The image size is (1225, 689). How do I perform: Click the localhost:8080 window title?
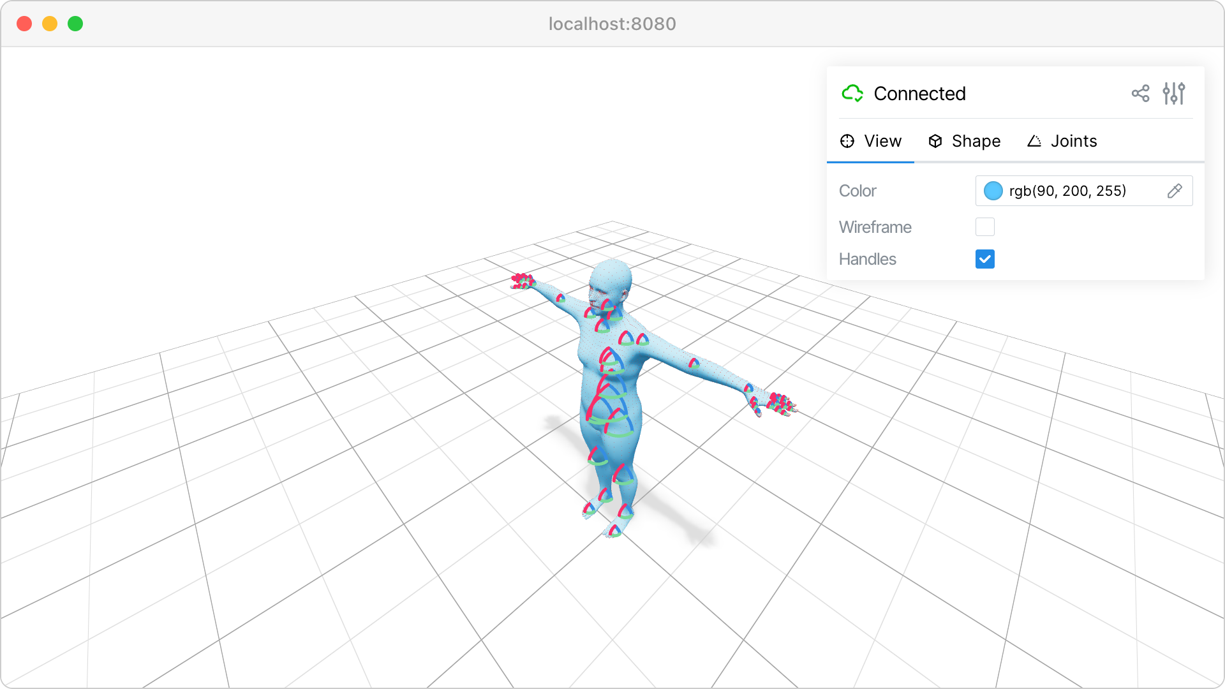pos(612,24)
